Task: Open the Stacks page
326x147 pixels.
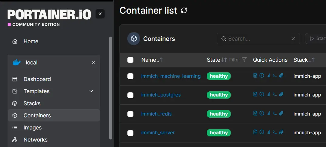Action: (x=32, y=103)
